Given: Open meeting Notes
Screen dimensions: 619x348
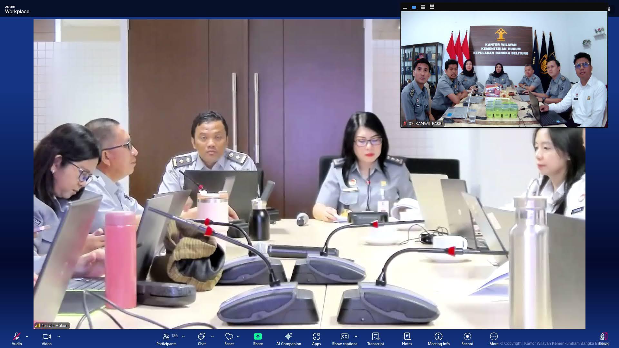Looking at the screenshot, I should point(407,337).
